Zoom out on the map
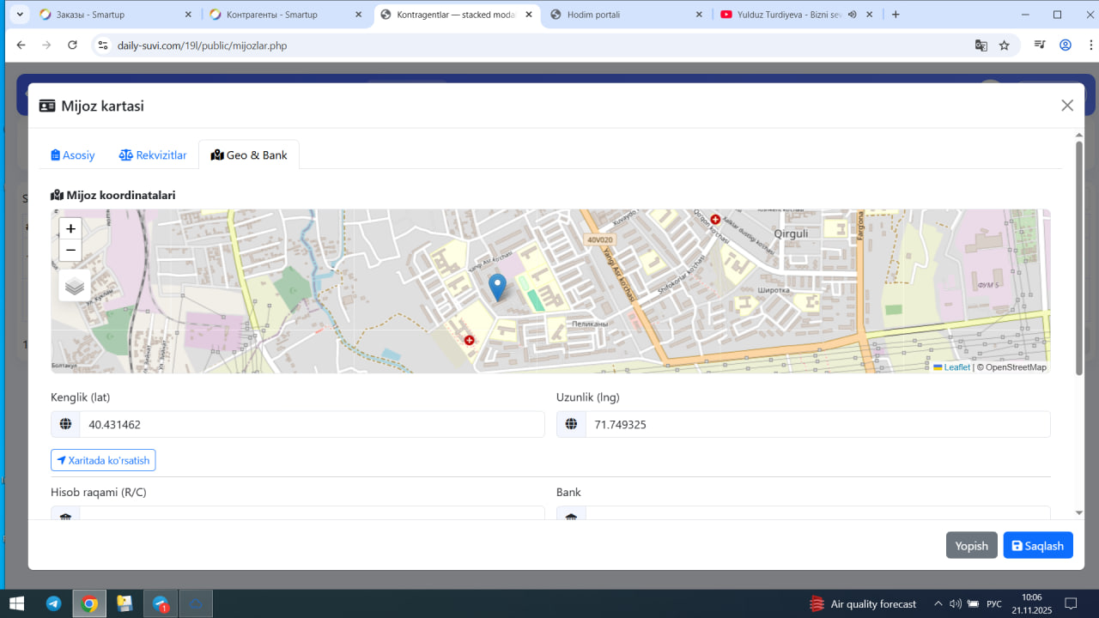 pos(70,251)
